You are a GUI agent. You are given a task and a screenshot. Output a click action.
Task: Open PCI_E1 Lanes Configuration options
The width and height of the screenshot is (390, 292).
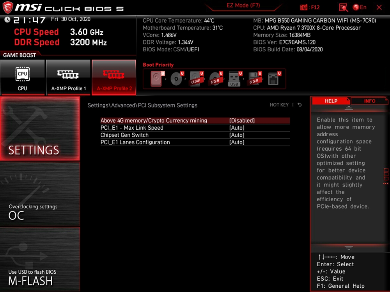click(x=237, y=142)
